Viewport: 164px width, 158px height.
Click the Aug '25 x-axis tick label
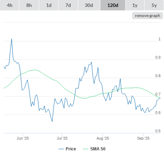click(103, 138)
